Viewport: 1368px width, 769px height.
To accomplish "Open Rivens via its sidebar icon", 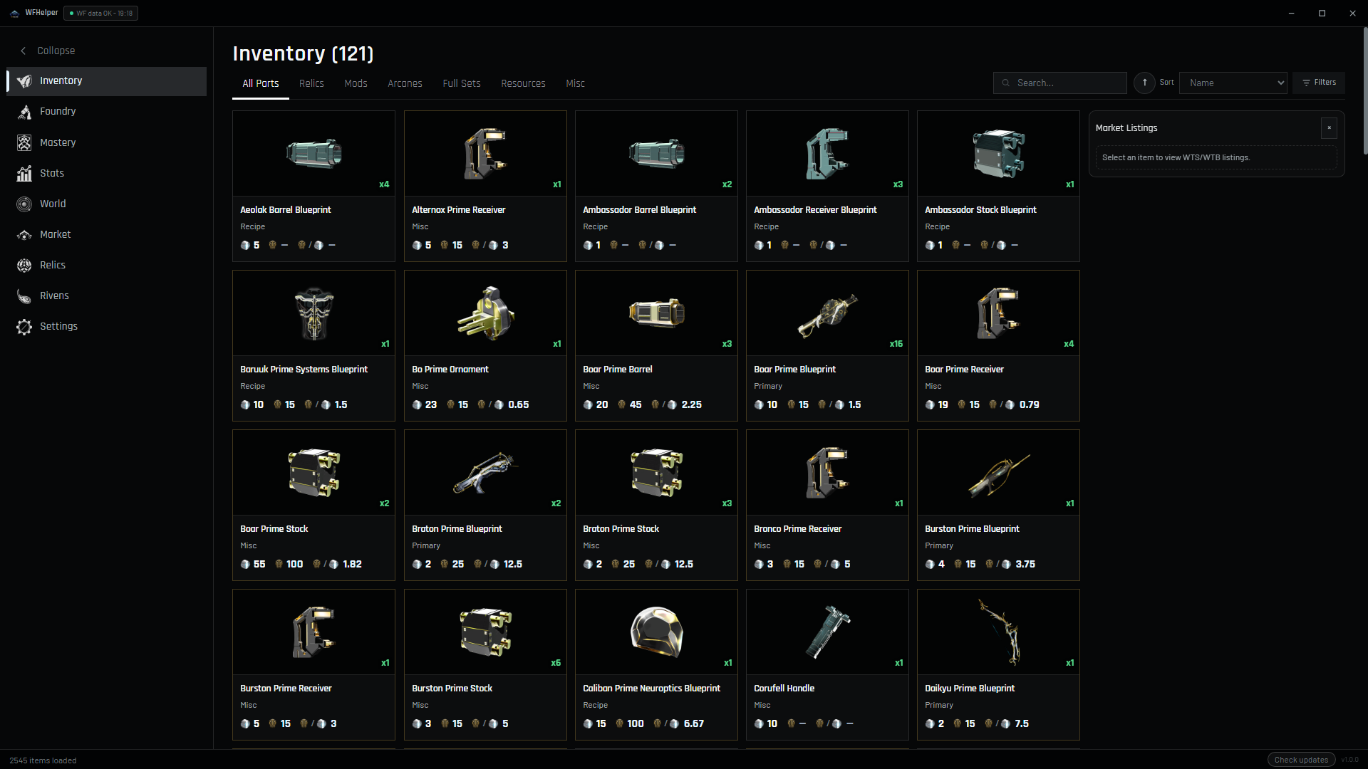I will click(x=24, y=295).
